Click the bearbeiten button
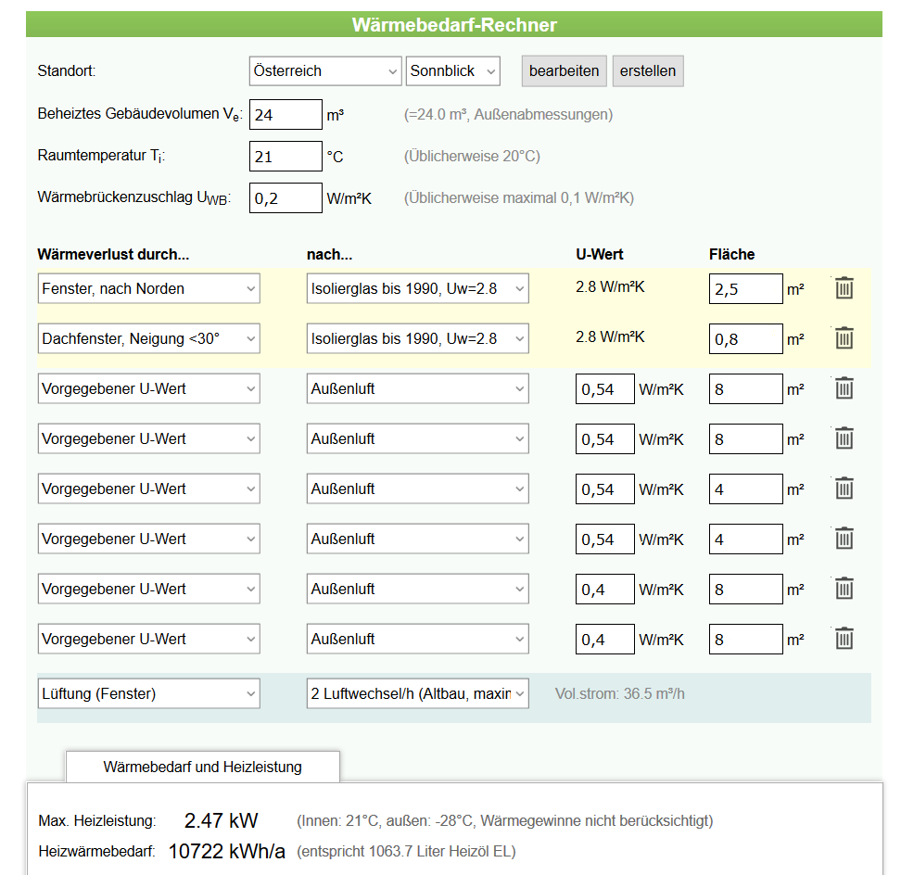The image size is (901, 888). [565, 71]
